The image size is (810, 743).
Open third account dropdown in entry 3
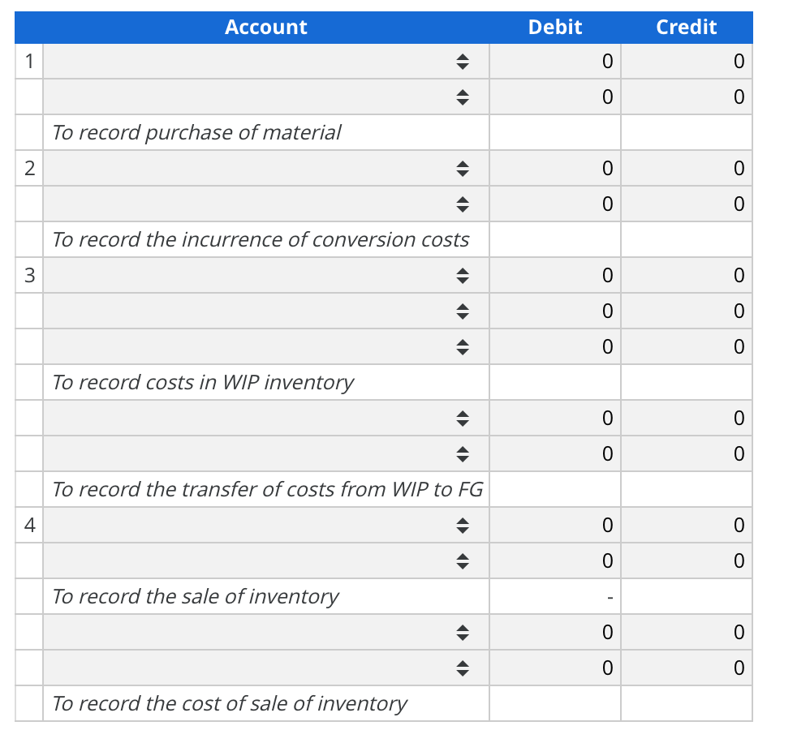[x=266, y=346]
